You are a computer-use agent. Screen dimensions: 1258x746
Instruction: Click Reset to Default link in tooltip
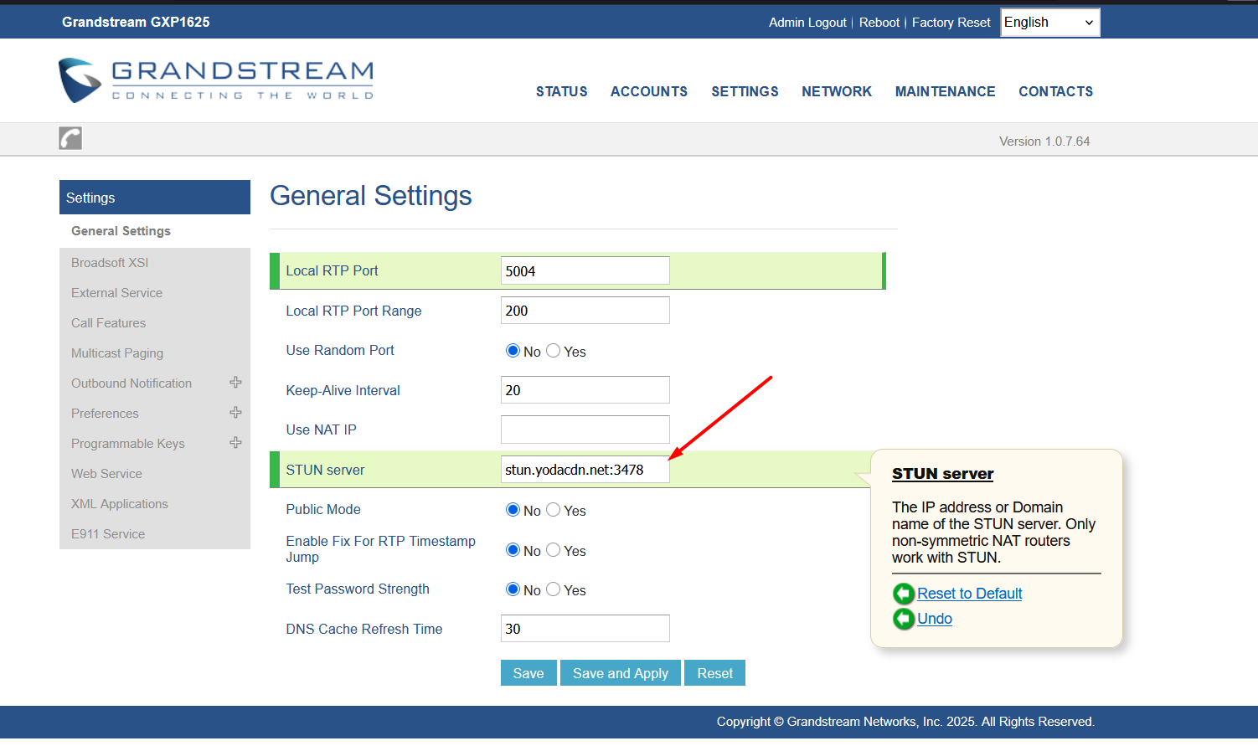tap(970, 594)
